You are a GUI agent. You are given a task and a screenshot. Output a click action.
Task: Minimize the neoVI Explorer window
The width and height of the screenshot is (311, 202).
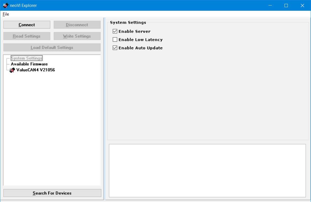coord(270,6)
